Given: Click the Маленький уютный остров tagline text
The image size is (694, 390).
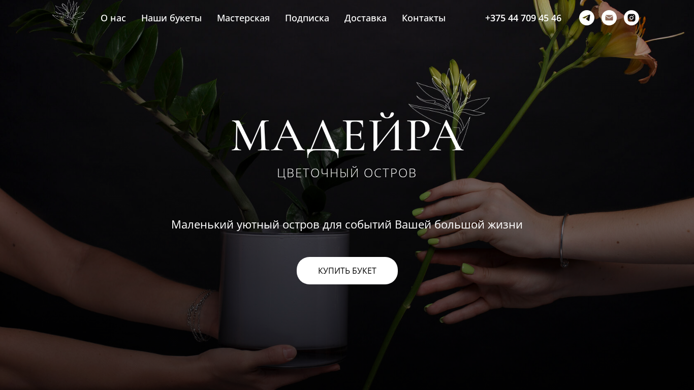Looking at the screenshot, I should pyautogui.click(x=347, y=224).
